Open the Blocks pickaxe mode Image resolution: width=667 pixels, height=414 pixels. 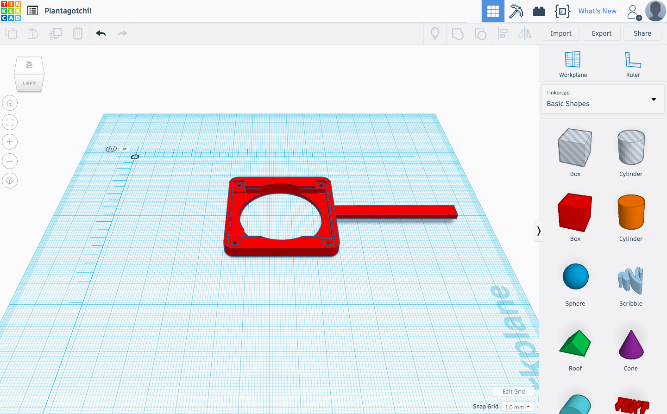point(516,11)
